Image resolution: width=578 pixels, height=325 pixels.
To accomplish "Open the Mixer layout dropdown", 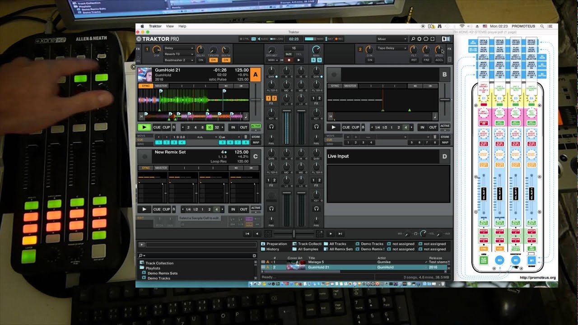I will tap(392, 39).
